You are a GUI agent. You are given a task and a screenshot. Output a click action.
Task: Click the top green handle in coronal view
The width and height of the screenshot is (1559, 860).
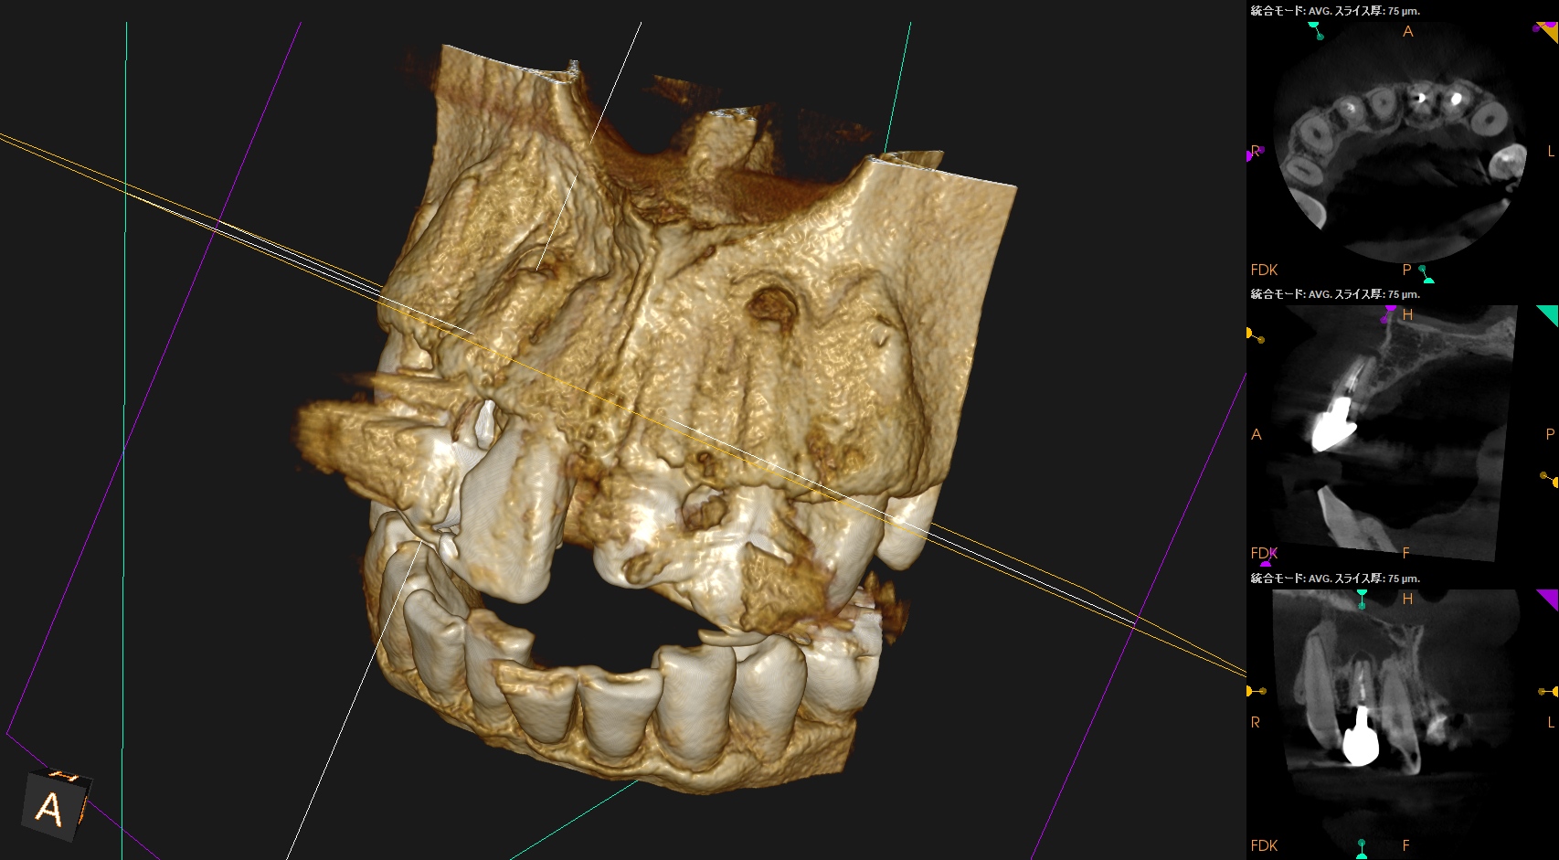pyautogui.click(x=1362, y=598)
